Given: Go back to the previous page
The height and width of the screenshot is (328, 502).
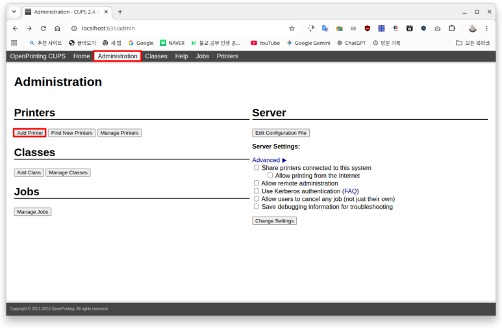Looking at the screenshot, I should tap(15, 29).
